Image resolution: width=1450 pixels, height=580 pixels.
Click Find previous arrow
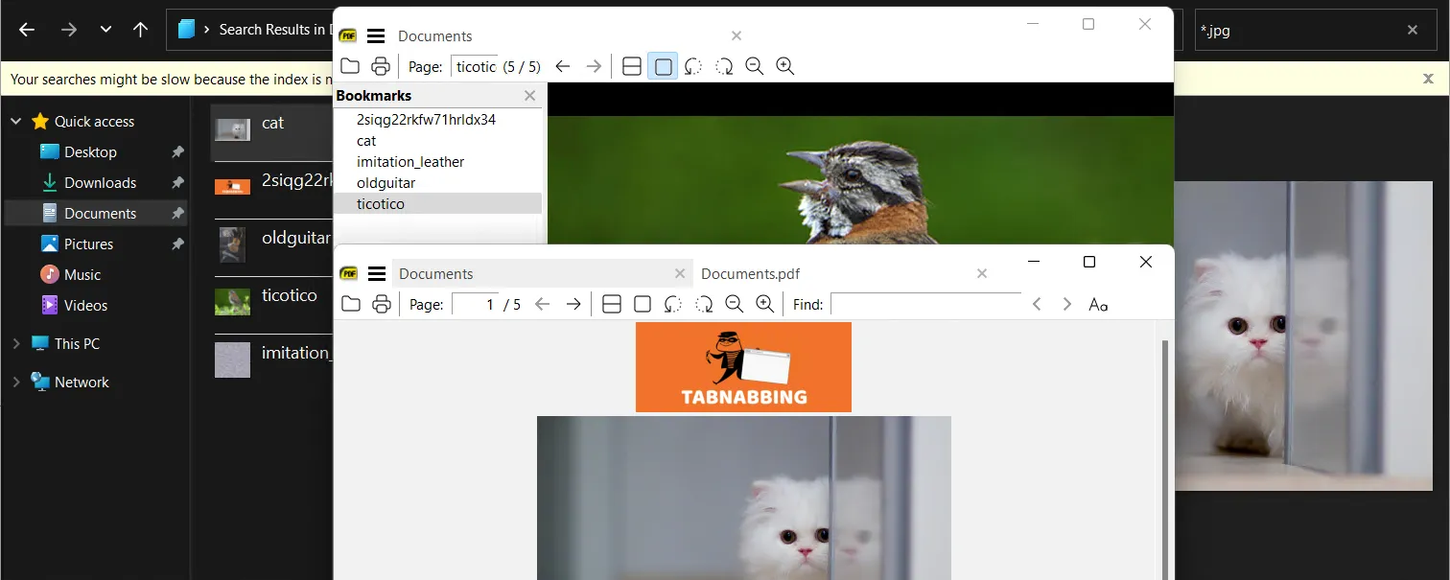[x=1037, y=304]
